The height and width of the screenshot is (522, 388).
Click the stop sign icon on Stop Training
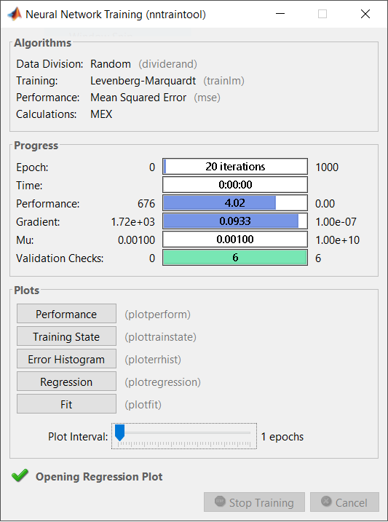tap(220, 502)
